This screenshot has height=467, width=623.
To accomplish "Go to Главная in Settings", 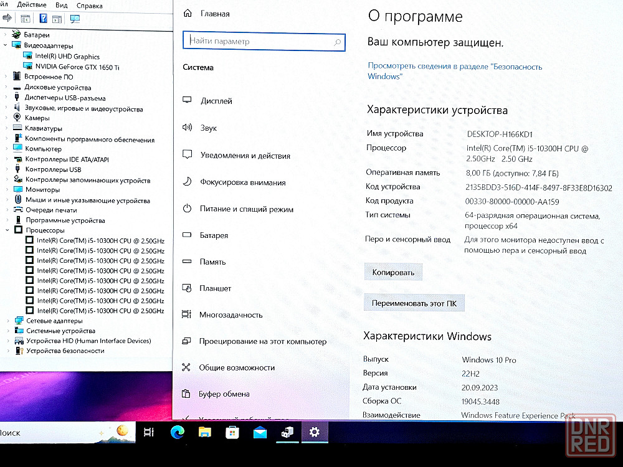I will click(x=215, y=14).
